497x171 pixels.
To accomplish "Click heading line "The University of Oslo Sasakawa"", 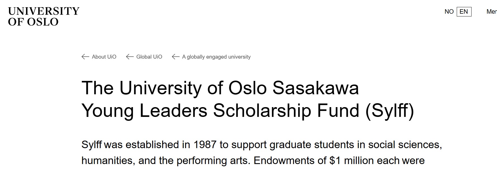I will [220, 88].
